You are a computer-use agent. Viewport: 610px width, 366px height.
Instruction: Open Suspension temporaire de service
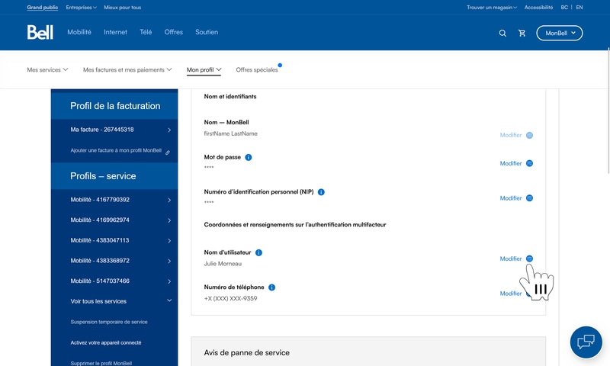[x=109, y=322]
